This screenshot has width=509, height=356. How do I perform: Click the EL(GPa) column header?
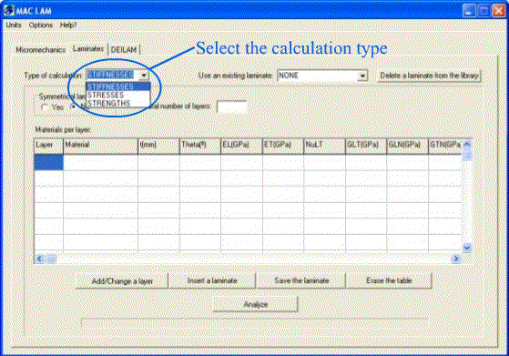click(241, 146)
